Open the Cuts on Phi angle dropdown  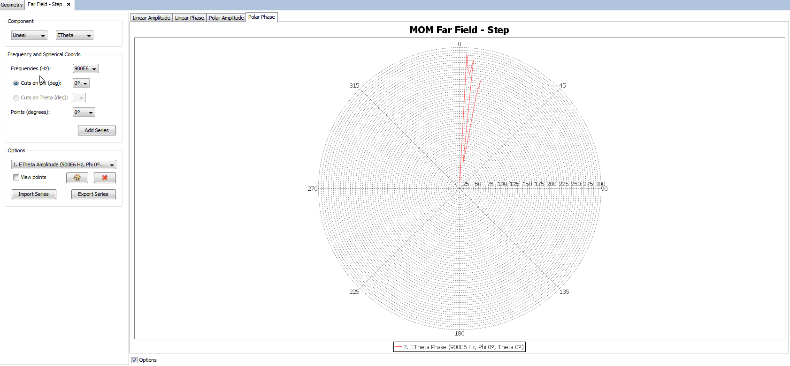point(81,83)
